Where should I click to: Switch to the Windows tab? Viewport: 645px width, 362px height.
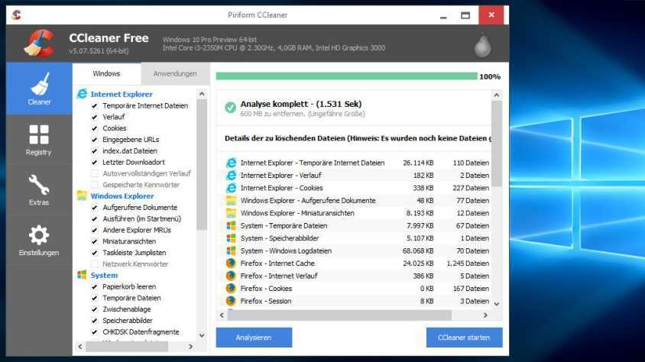click(106, 74)
